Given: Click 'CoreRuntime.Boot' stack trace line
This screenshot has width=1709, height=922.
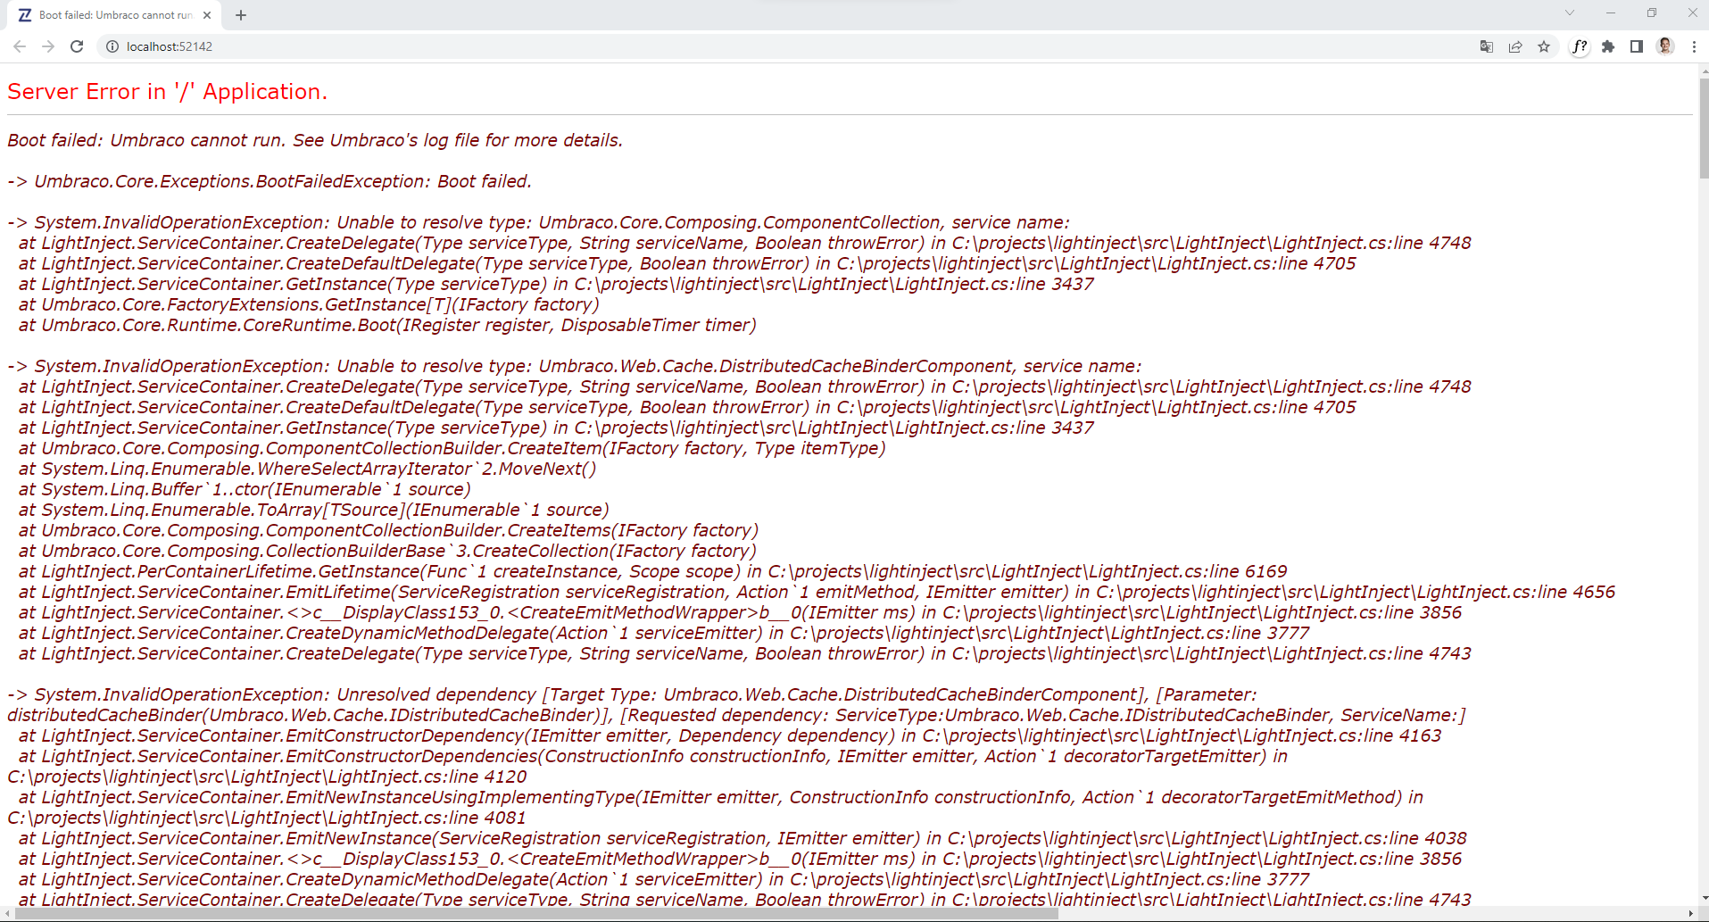Looking at the screenshot, I should [x=387, y=325].
